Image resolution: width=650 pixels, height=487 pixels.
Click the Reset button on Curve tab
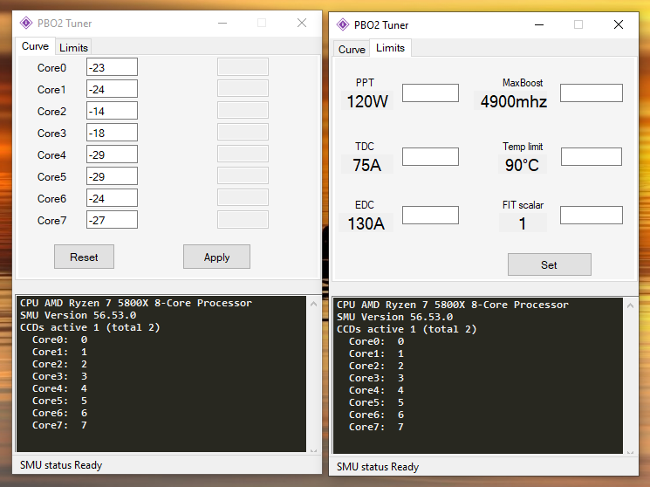[84, 257]
